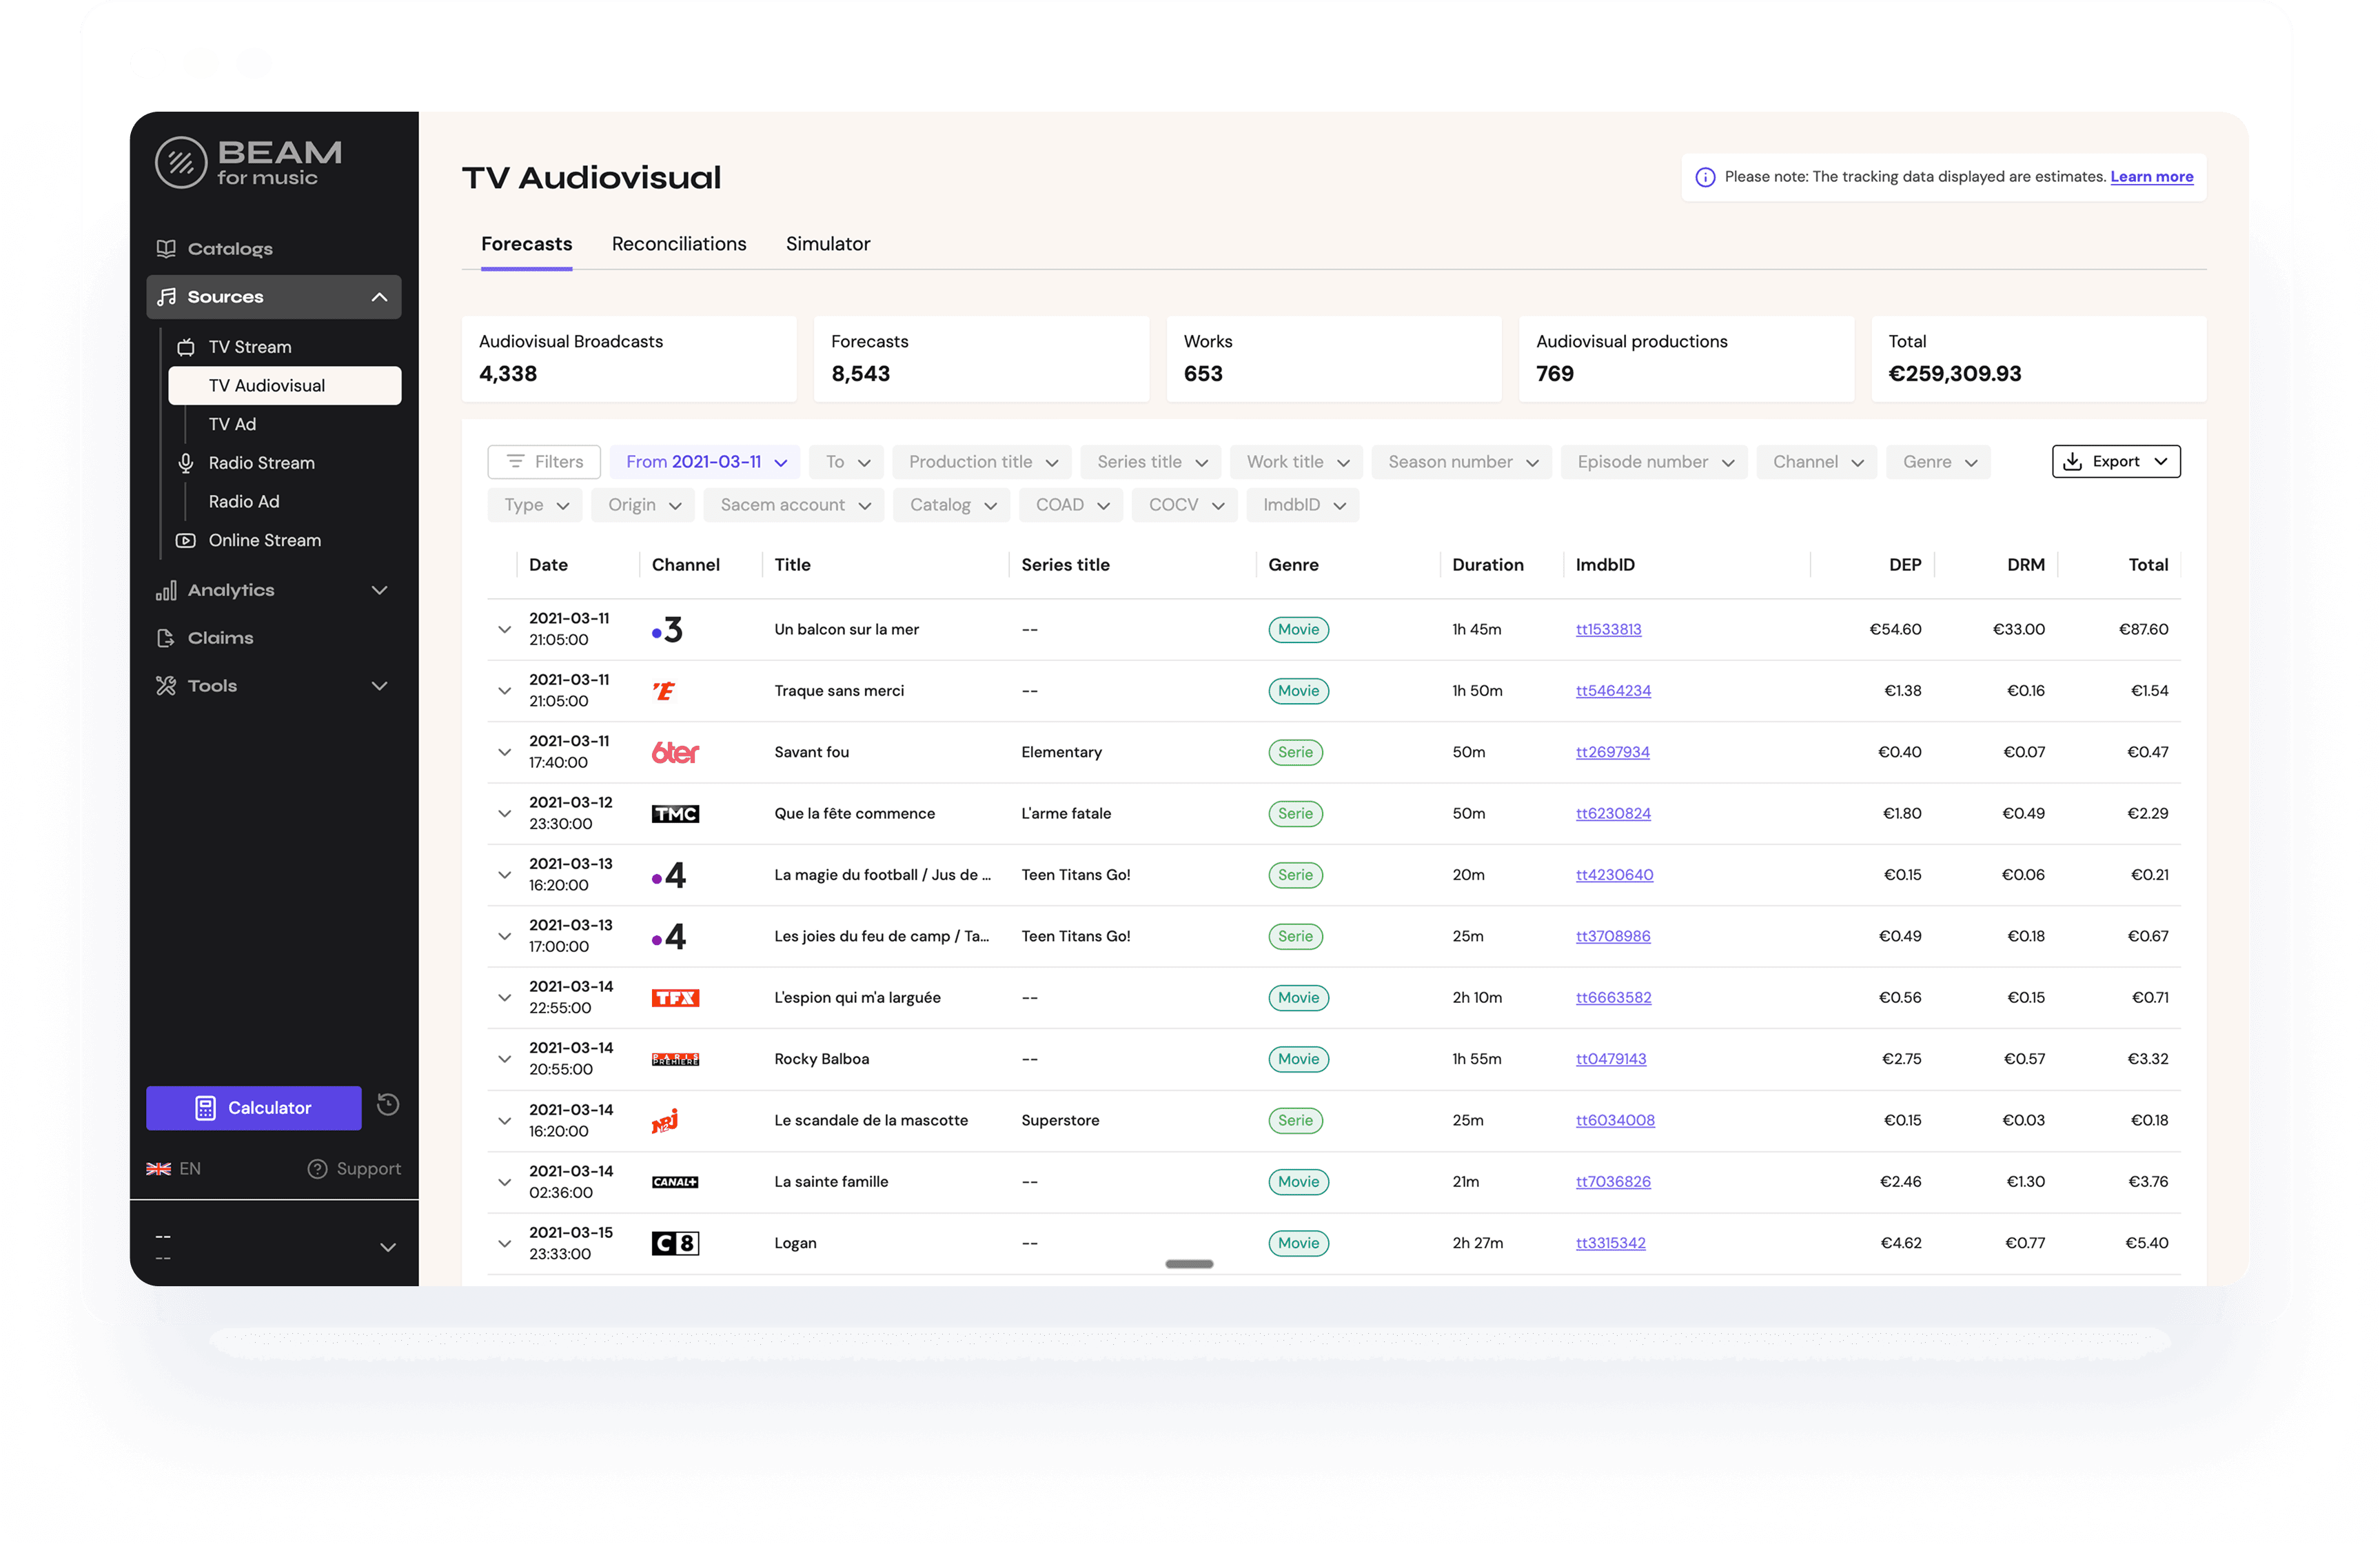Select Online Stream source
The image size is (2380, 1544).
(x=264, y=540)
